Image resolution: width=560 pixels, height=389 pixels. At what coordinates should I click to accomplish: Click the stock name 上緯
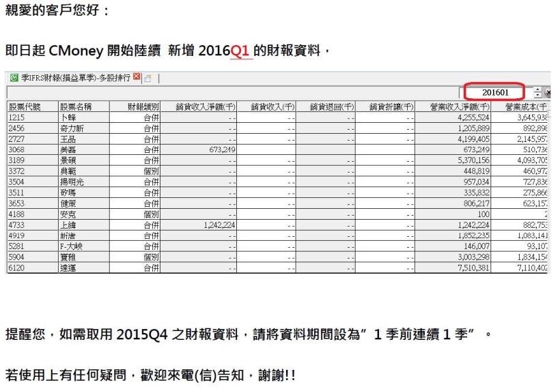pos(68,225)
